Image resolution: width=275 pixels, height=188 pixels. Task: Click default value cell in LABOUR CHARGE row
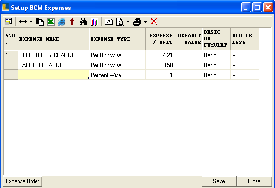click(188, 65)
